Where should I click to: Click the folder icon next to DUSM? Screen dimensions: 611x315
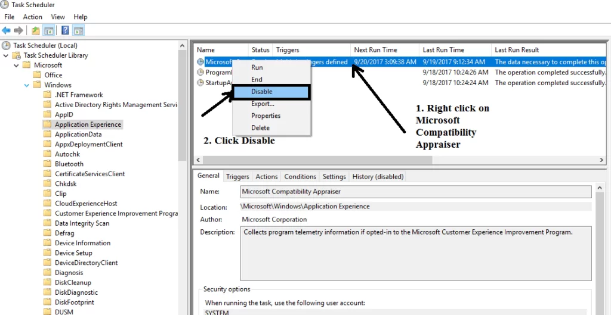click(48, 312)
